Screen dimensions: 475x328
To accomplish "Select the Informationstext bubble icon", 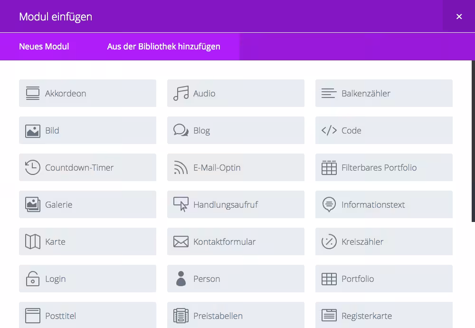I will 329,204.
